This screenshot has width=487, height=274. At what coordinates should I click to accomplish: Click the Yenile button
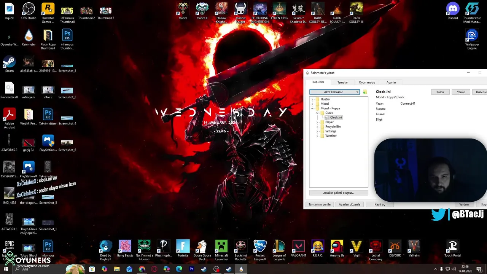[461, 92]
